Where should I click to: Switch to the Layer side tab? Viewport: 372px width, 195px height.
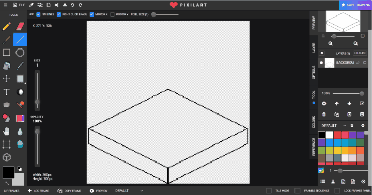coord(314,47)
